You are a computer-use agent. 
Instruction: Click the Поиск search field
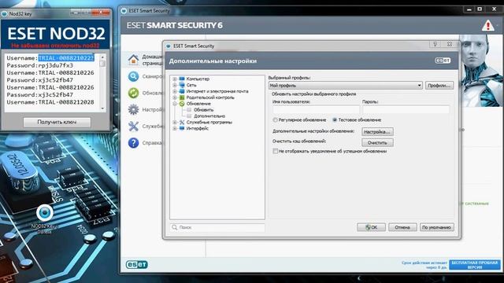point(217,227)
